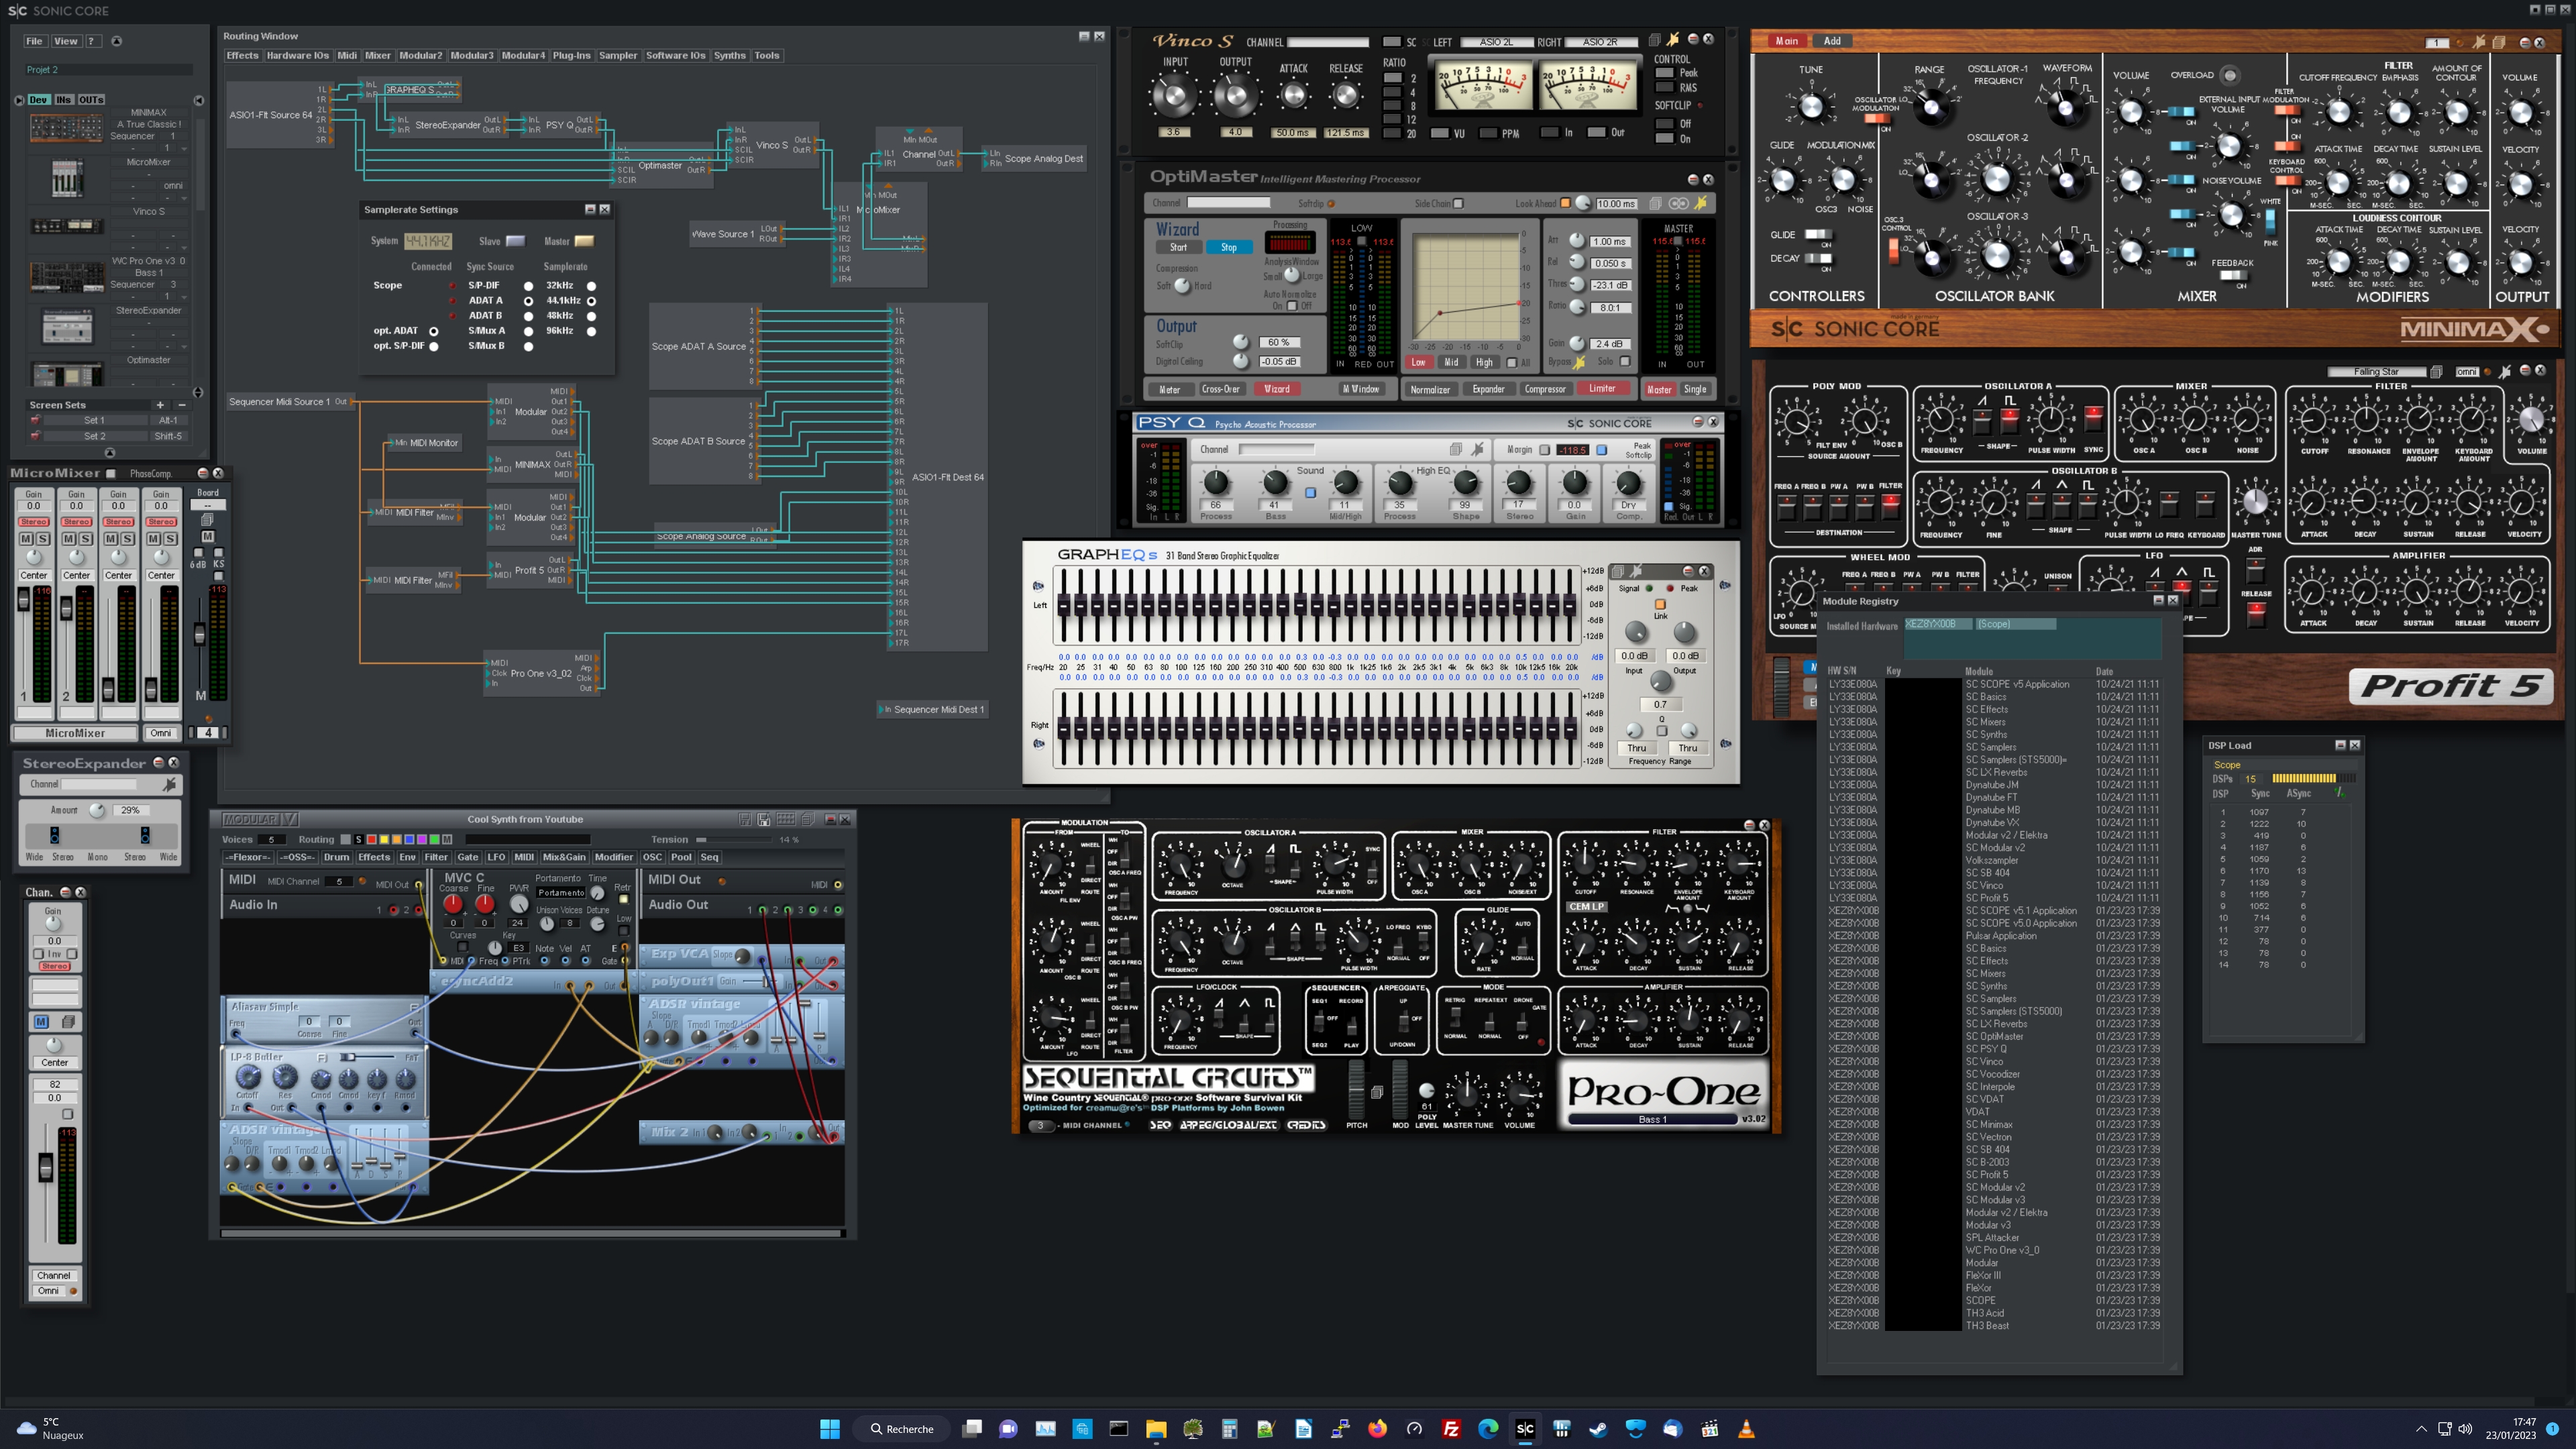Click the save-as floppy icon in Modular window
The width and height of the screenshot is (2576, 1449).
pos(764,819)
